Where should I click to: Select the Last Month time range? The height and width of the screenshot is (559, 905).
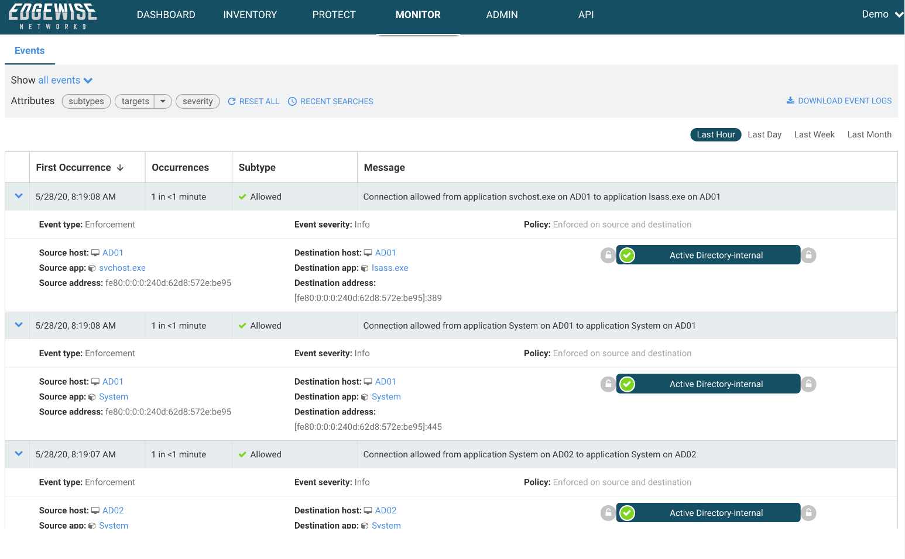pos(869,134)
